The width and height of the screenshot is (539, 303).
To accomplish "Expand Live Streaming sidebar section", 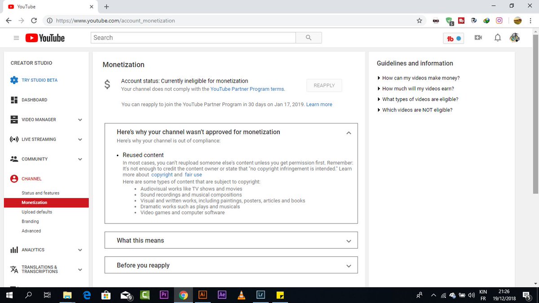I will pyautogui.click(x=80, y=140).
